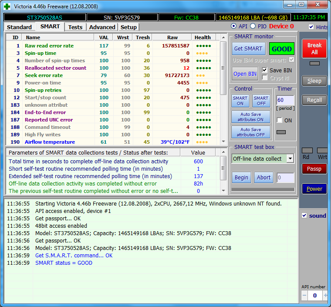The height and width of the screenshot is (307, 331).
Task: Click the SN: 5VP3G579 serial field
Action: pyautogui.click(x=122, y=17)
